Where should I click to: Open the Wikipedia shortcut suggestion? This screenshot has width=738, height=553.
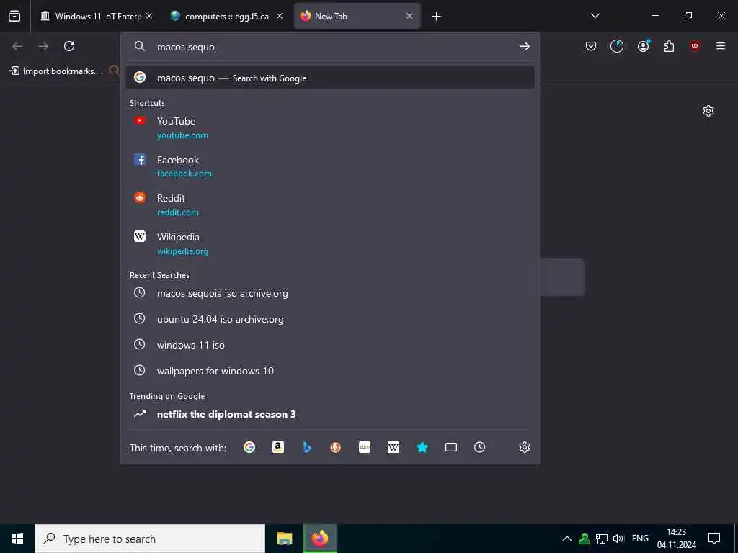tap(330, 243)
